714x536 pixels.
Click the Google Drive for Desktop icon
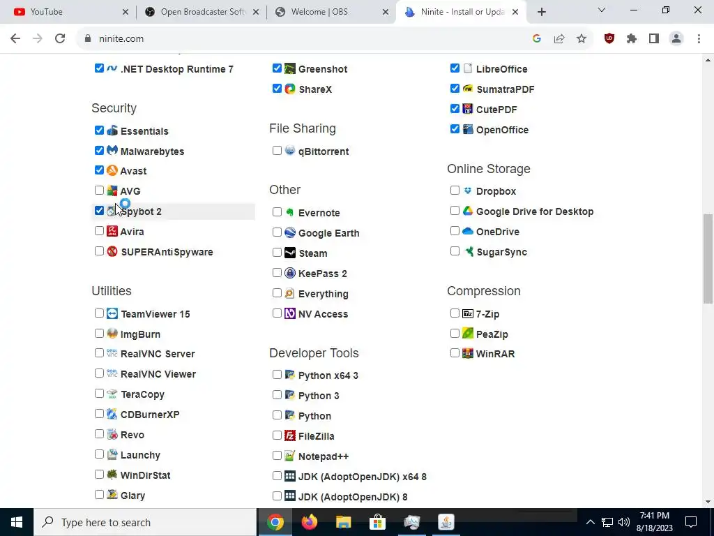468,211
